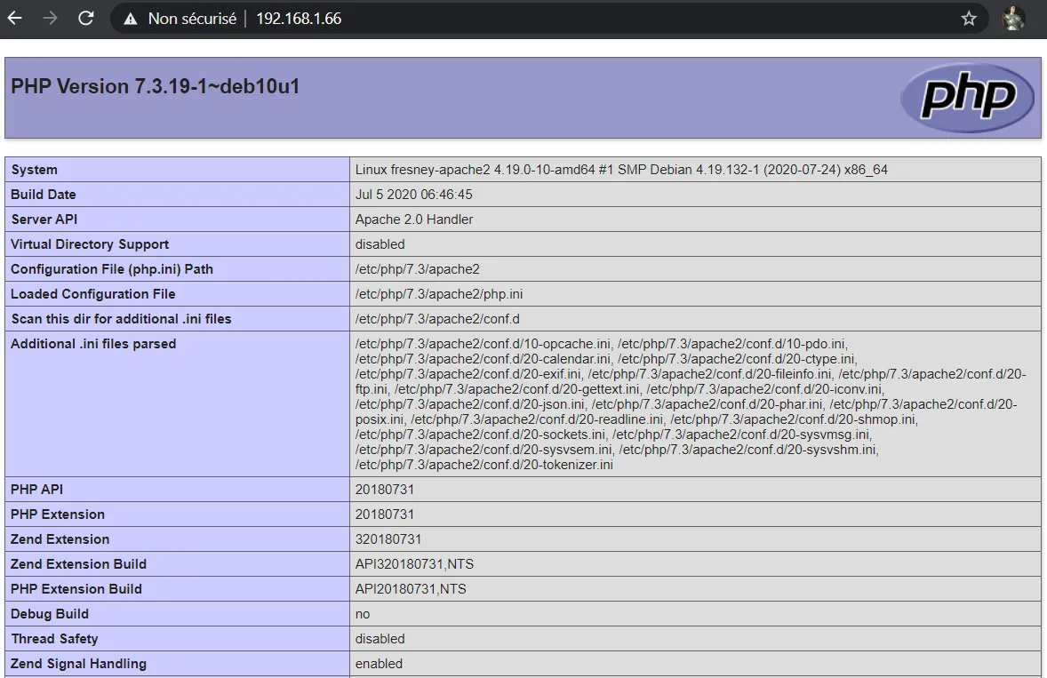Select the 'disabled' value for Thread Safety
The width and height of the screenshot is (1047, 678).
[380, 639]
